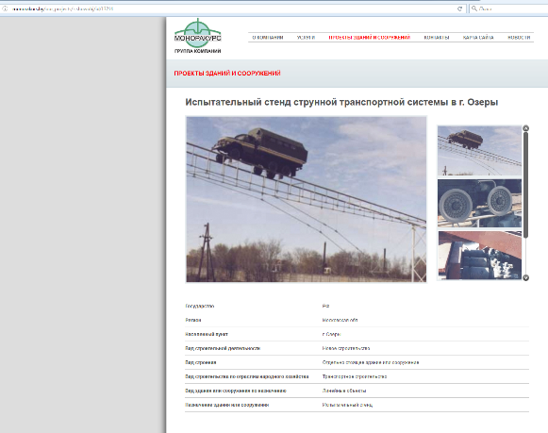This screenshot has height=433, width=548.
Task: Select thumbnail showing the rail wheels
Action: pyautogui.click(x=479, y=203)
